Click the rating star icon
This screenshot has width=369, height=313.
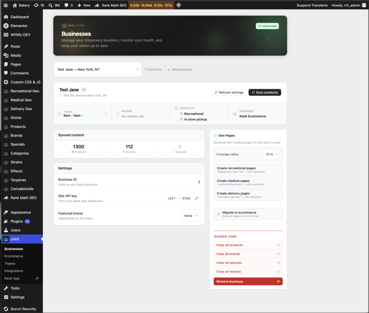(x=118, y=114)
